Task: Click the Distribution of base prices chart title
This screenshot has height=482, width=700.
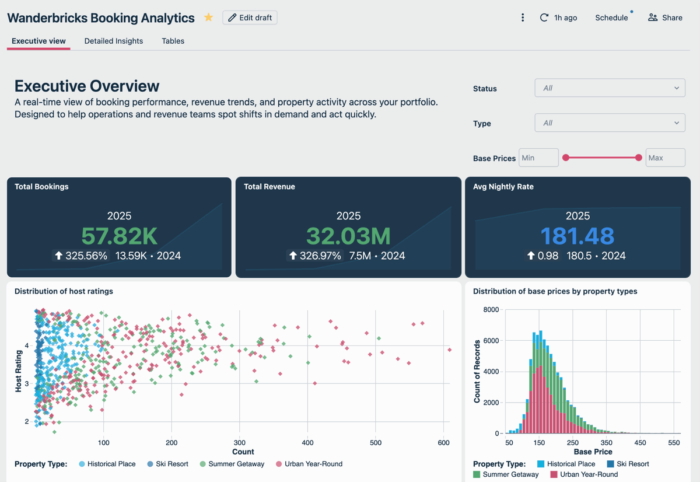Action: click(x=555, y=291)
